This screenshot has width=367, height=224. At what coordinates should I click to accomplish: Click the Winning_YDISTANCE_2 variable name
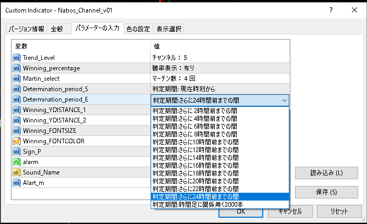click(55, 120)
